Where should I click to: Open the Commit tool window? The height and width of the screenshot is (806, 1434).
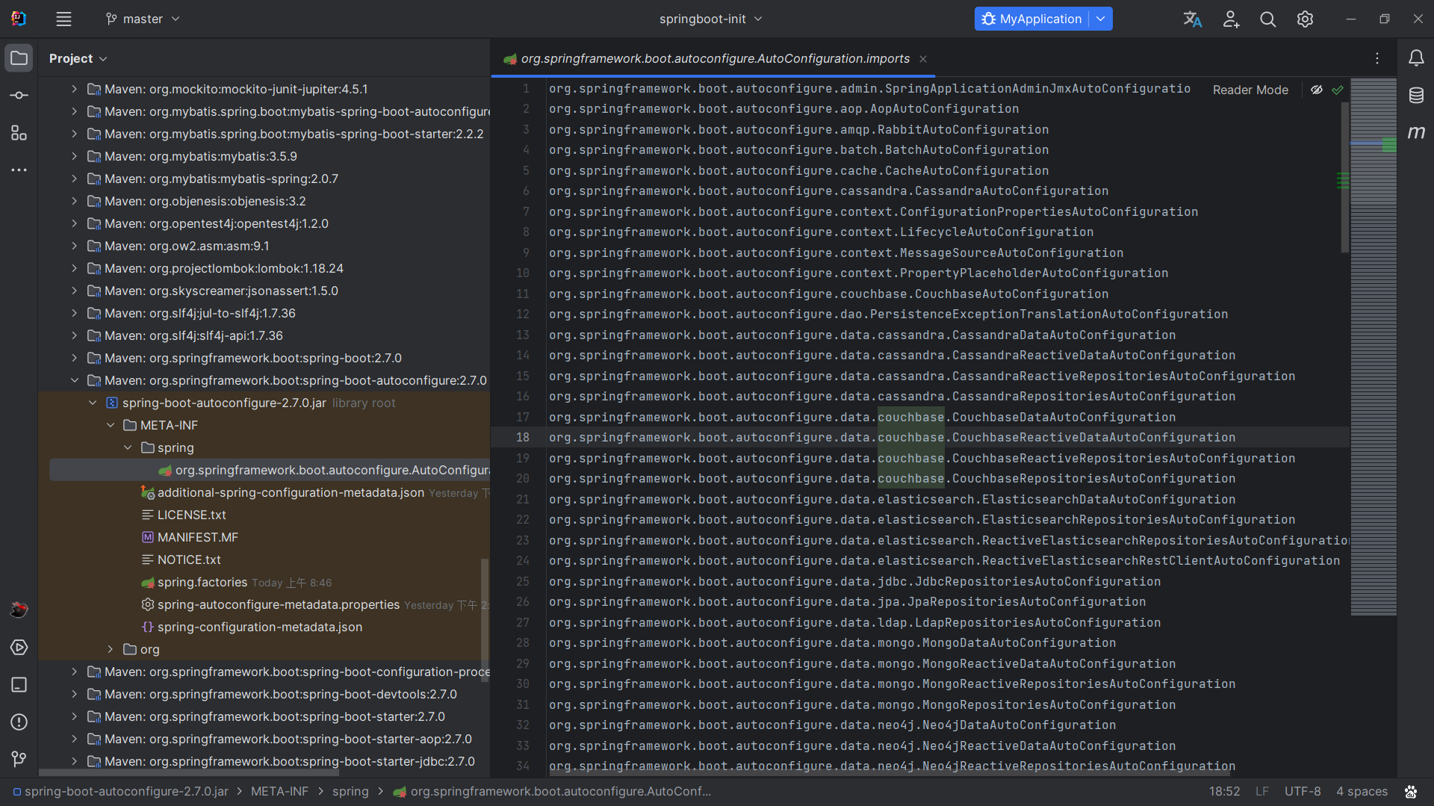19,96
